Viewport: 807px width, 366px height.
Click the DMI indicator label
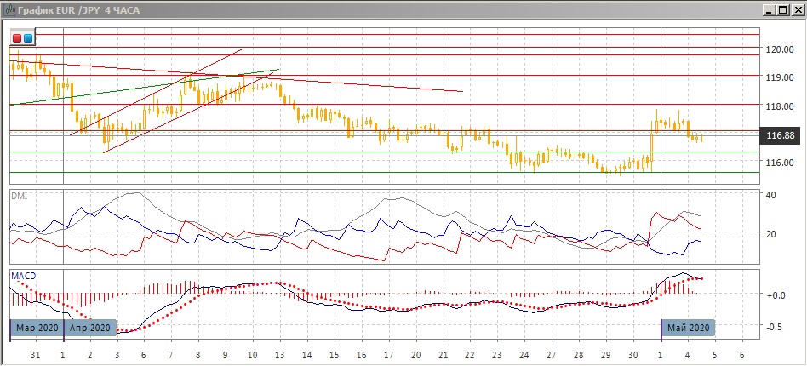(x=18, y=195)
